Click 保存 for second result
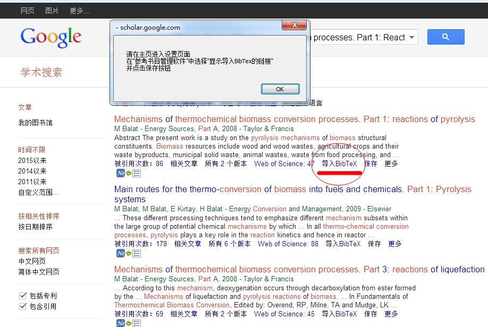Viewport: 488px width, 327px height. pos(374,244)
